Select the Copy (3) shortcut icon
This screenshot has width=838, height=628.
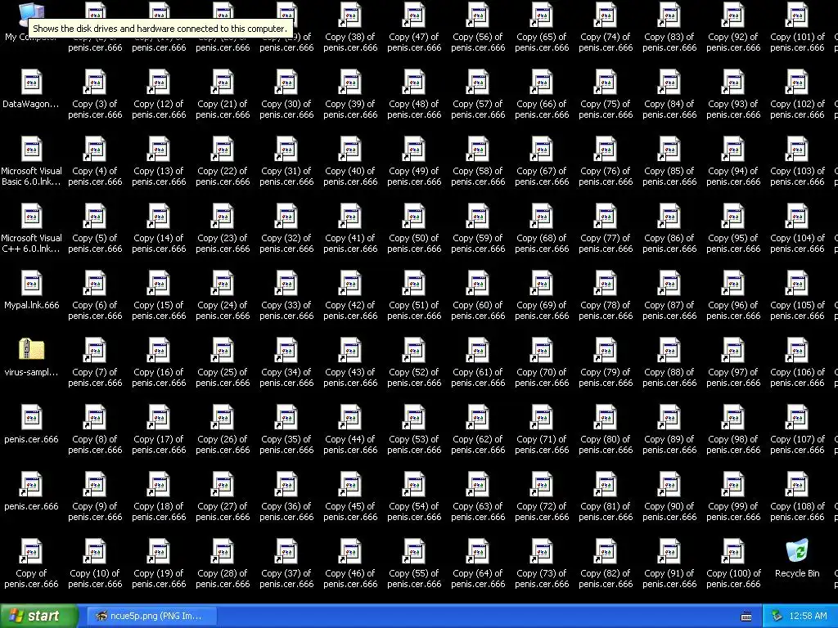(95, 83)
